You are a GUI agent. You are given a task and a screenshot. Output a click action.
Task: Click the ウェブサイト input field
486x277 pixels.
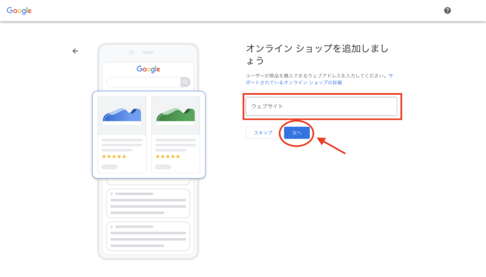pos(321,106)
